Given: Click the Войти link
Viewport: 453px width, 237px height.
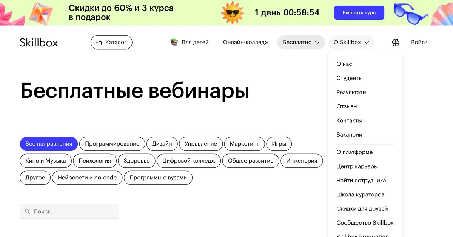Looking at the screenshot, I should click(x=419, y=42).
